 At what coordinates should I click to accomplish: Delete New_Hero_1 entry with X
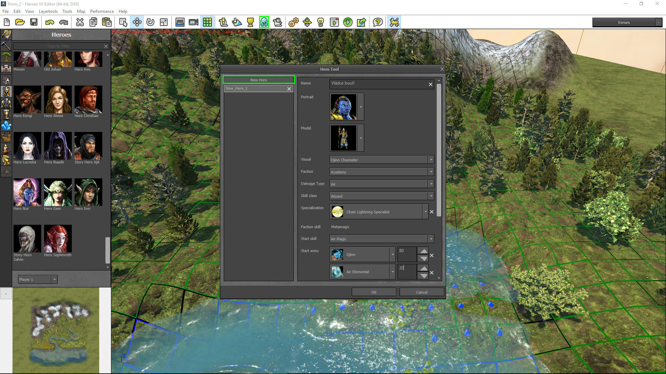tap(289, 89)
